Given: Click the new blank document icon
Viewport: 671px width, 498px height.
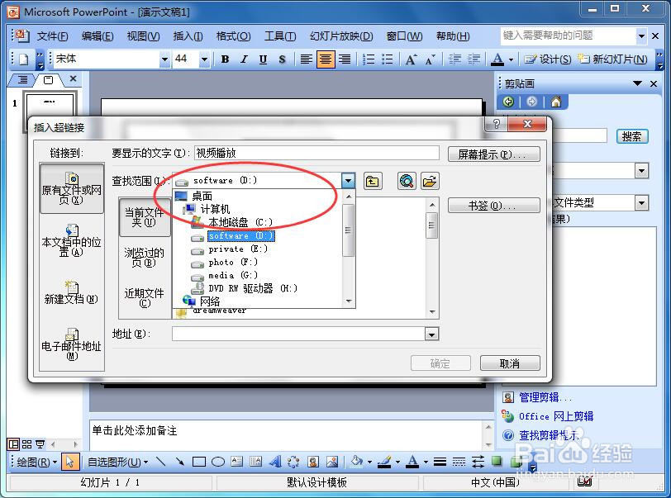Looking at the screenshot, I should pos(24,59).
